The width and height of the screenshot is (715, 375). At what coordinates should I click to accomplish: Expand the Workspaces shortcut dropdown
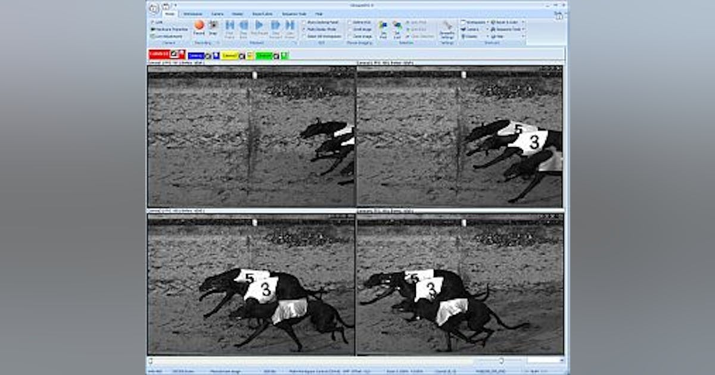(x=487, y=22)
